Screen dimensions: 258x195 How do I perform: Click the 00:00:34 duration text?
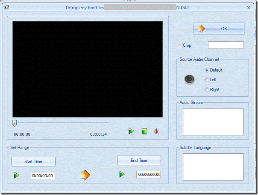(x=98, y=135)
